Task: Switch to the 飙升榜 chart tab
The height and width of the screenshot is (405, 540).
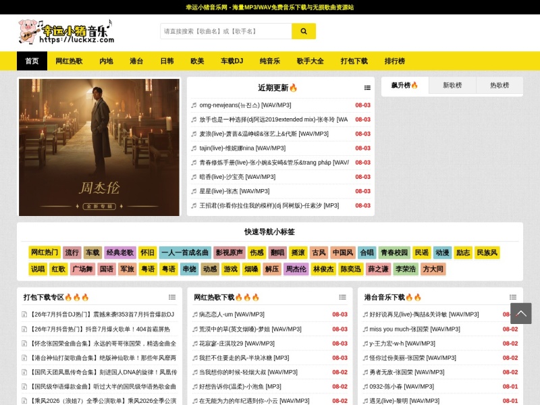Action: [x=405, y=85]
